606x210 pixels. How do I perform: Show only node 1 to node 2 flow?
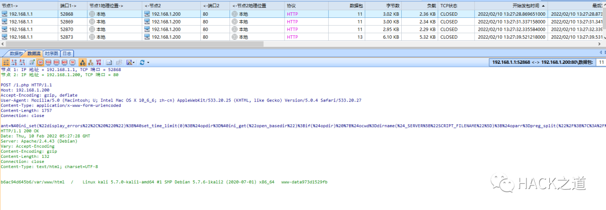(x=14, y=62)
